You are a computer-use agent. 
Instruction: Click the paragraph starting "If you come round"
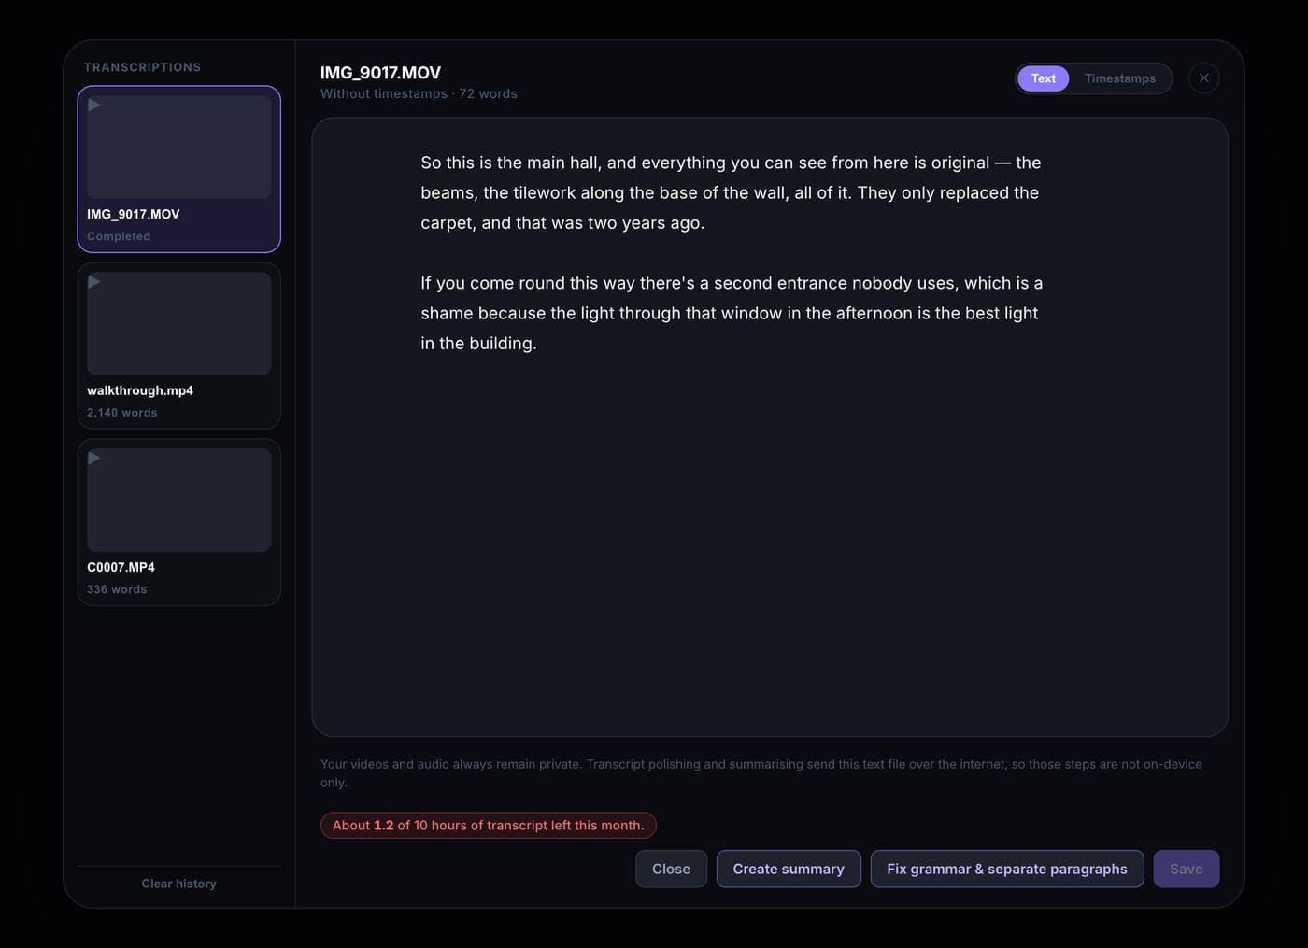(732, 313)
